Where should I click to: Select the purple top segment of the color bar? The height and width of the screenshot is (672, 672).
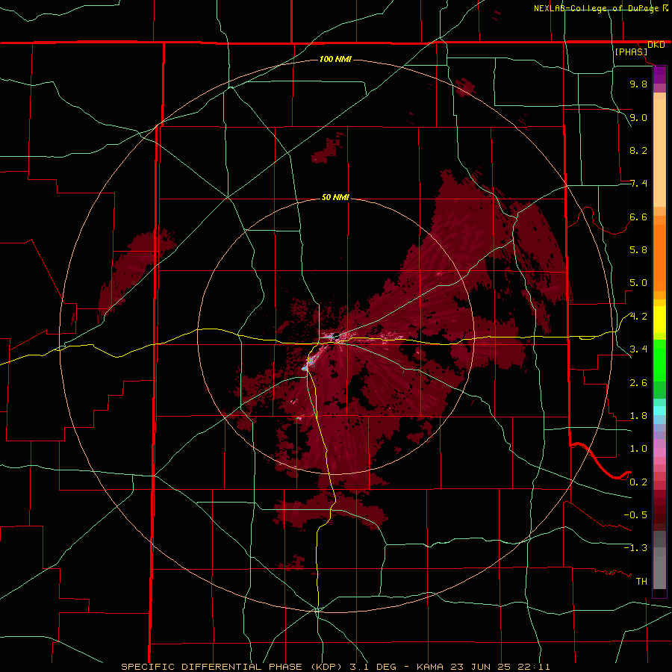659,75
